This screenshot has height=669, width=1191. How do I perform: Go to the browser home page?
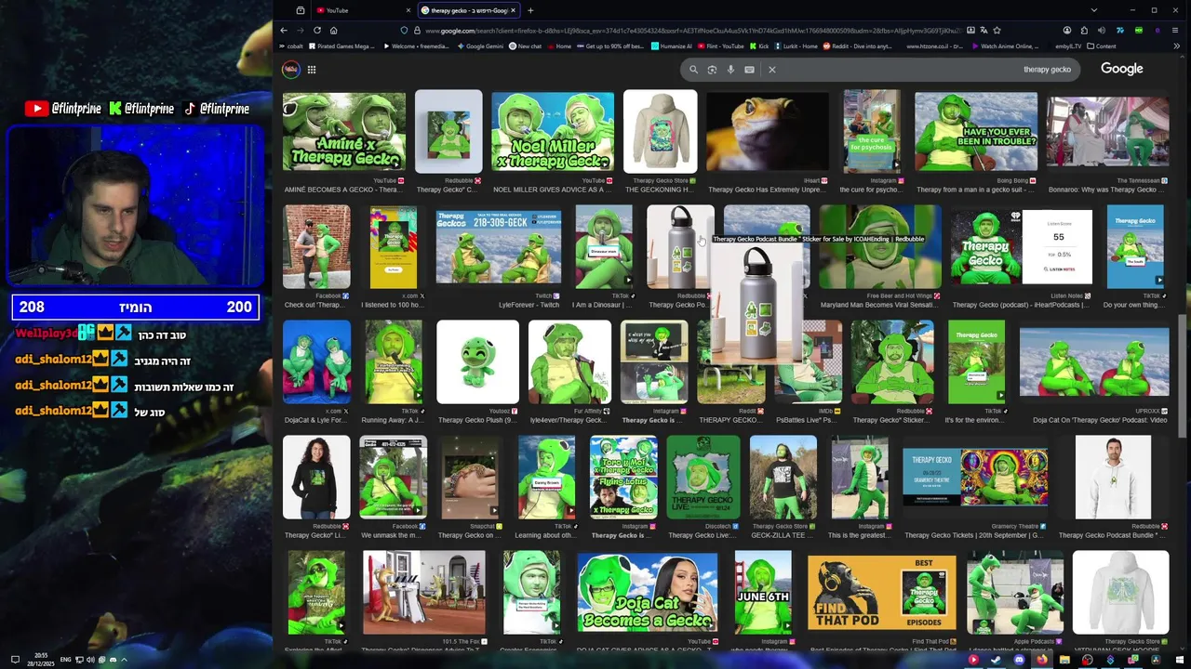pos(333,30)
